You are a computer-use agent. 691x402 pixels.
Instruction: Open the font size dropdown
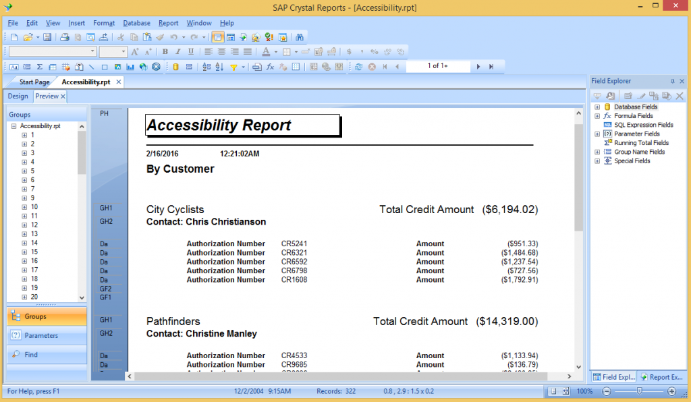[123, 51]
